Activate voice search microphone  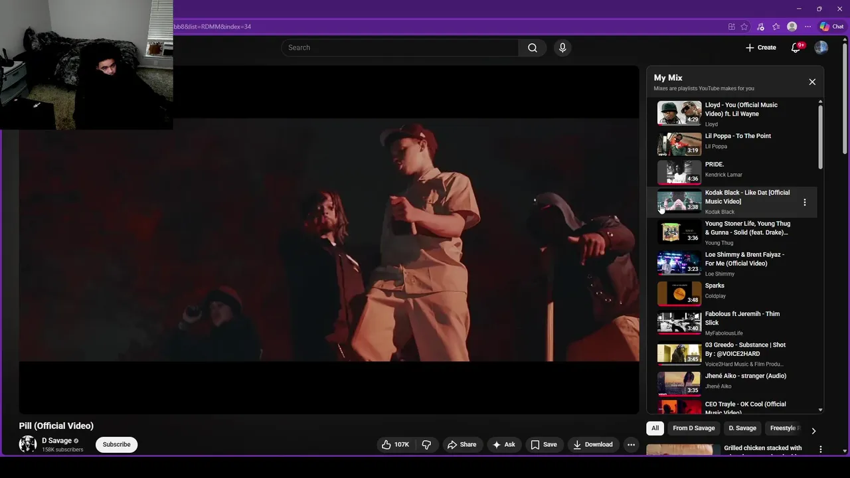click(x=562, y=48)
